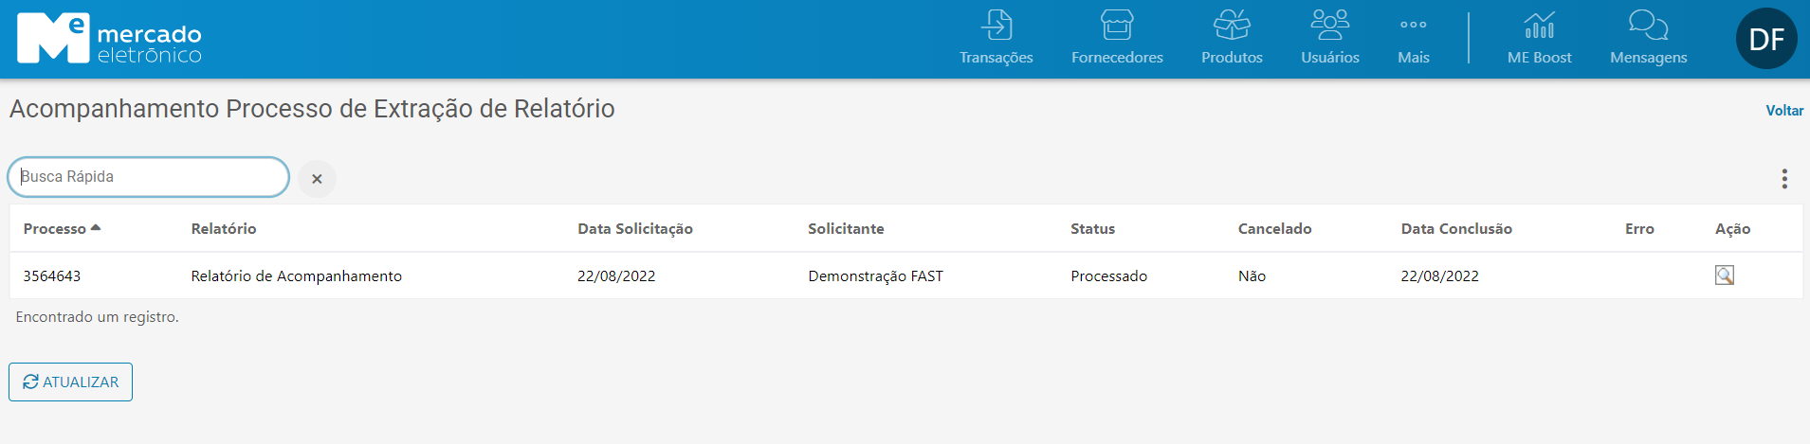View details of process 3564643 magnifier icon
This screenshot has height=444, width=1810.
pyautogui.click(x=1724, y=275)
